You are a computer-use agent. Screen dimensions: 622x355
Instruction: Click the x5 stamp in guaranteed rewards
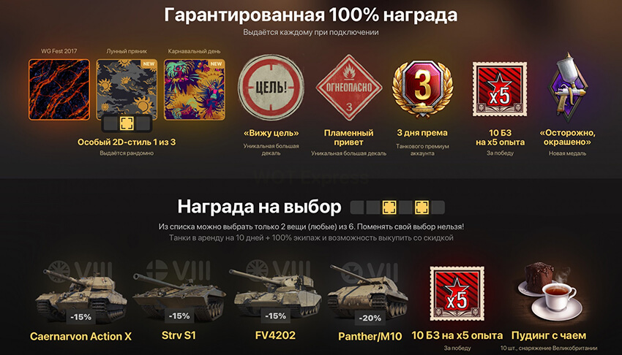click(x=500, y=89)
